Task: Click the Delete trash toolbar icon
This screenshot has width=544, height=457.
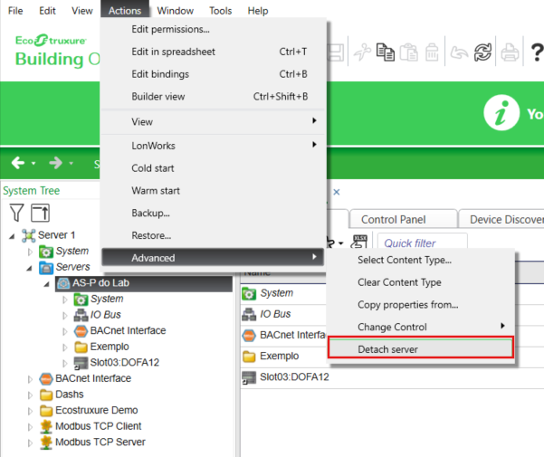Action: click(432, 52)
